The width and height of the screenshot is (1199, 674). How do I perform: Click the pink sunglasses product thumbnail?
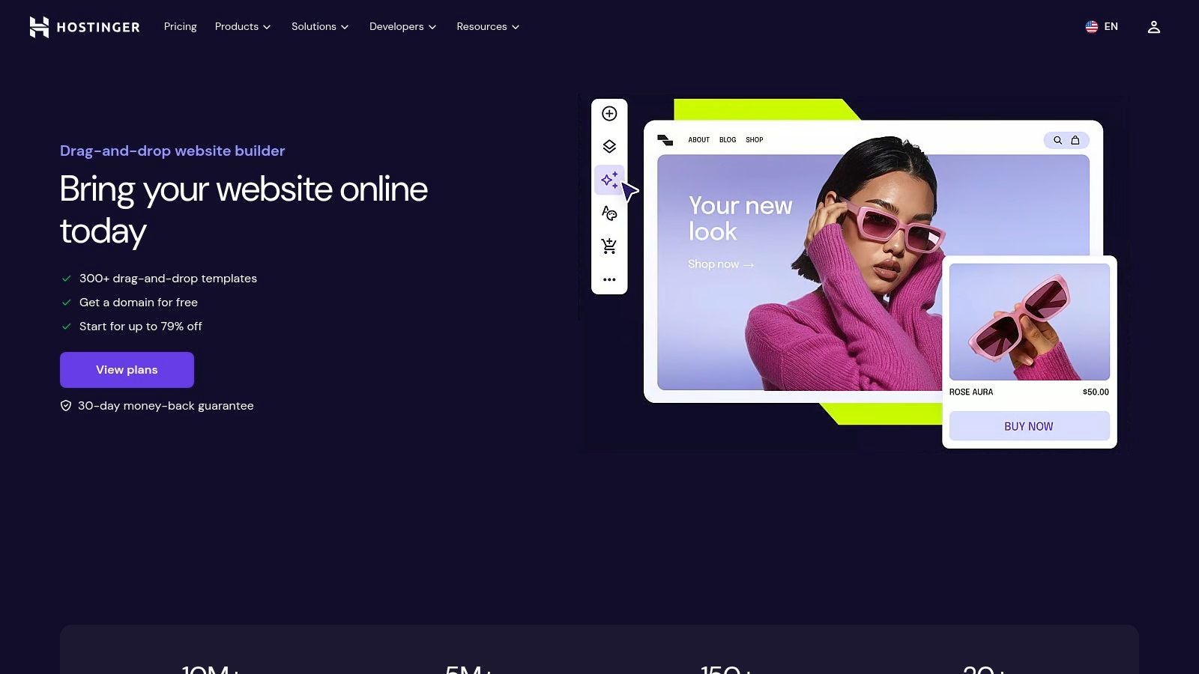tap(1030, 322)
